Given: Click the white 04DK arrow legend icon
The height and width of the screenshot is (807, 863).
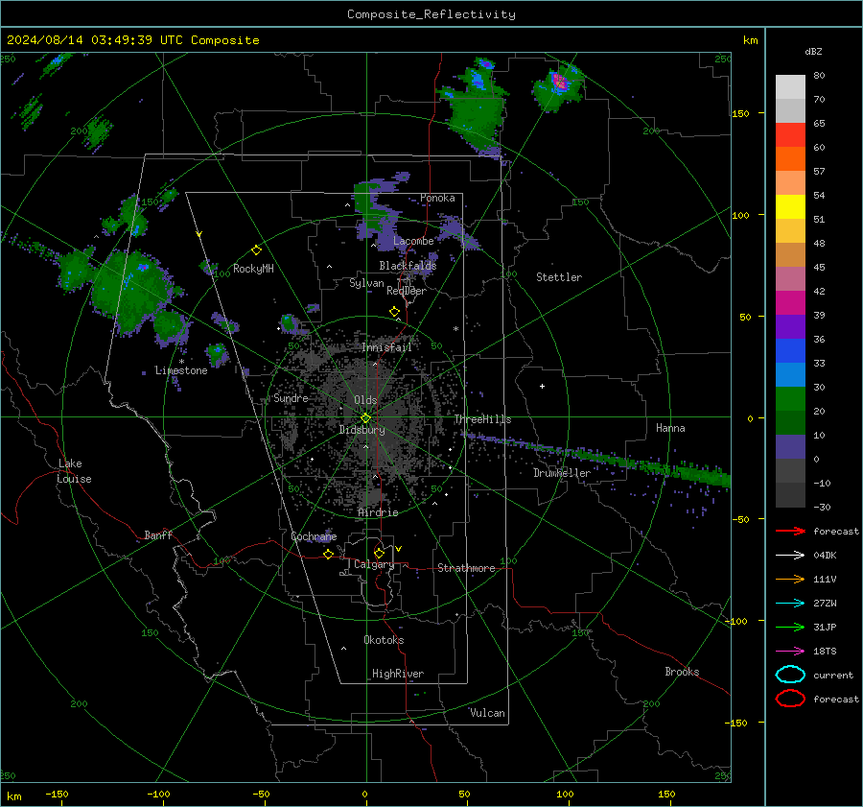Looking at the screenshot, I should tap(790, 556).
